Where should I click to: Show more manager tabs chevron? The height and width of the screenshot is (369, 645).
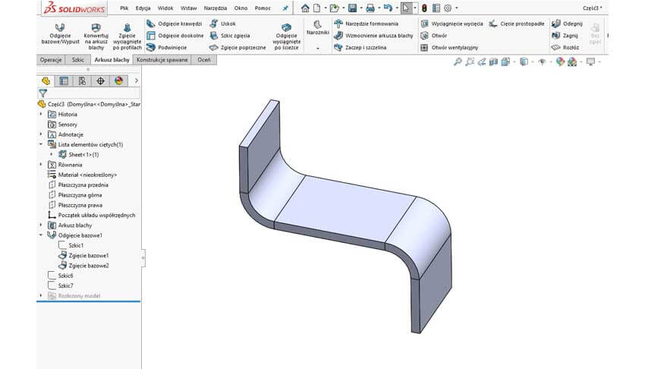click(136, 81)
